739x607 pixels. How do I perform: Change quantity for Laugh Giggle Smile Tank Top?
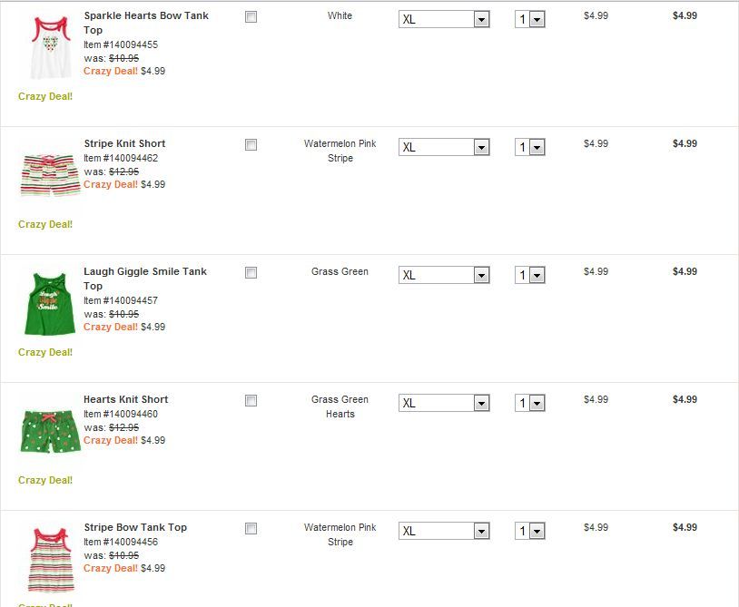click(x=529, y=276)
